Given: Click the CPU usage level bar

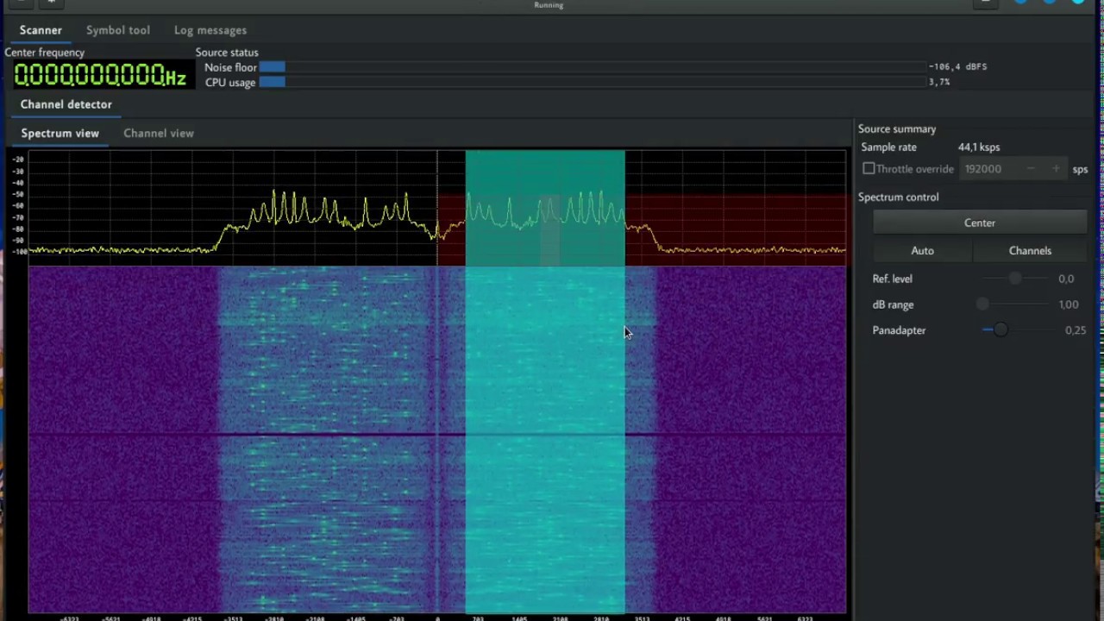Looking at the screenshot, I should coord(592,82).
